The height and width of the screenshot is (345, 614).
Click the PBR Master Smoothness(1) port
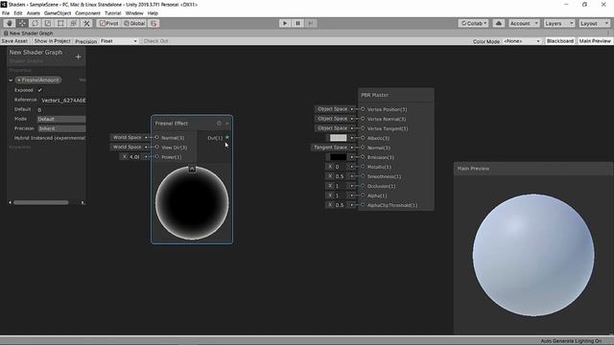pyautogui.click(x=363, y=176)
